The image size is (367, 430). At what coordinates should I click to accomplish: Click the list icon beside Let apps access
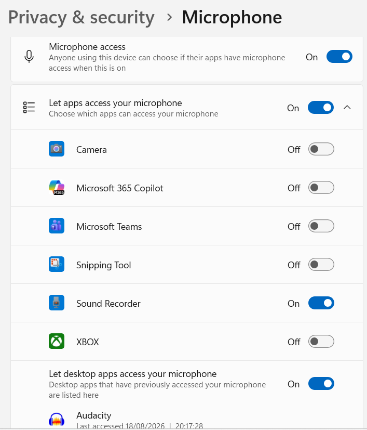[x=29, y=107]
